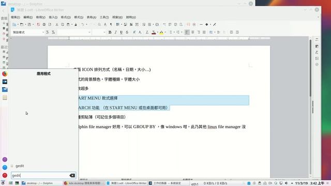This screenshot has height=186, width=331.
Task: Click the Clone formatting paintbrush icon
Action: tap(76, 24)
